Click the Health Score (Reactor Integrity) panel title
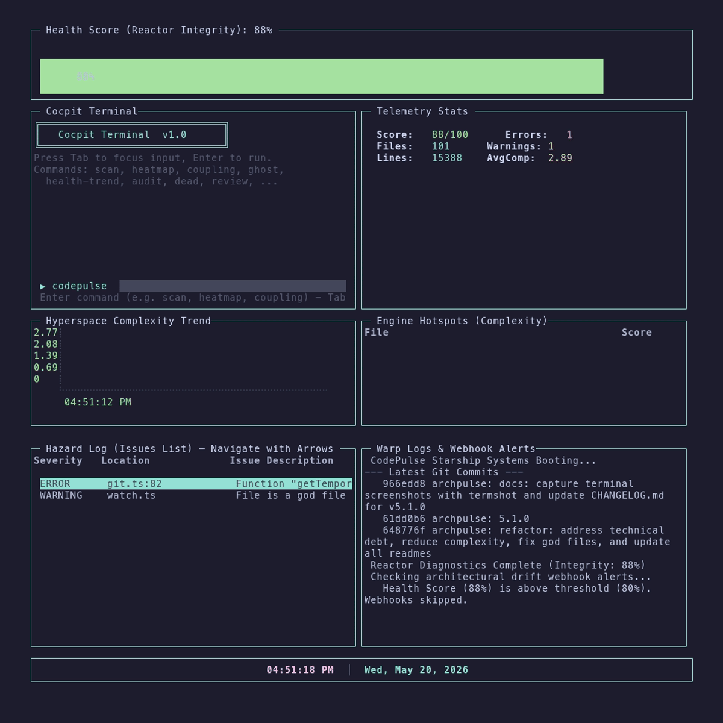723x723 pixels. (159, 30)
